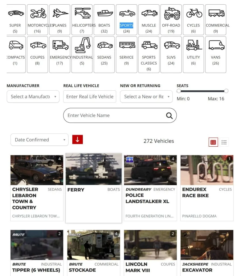
Task: Filter by Motorcycles category icon
Action: [38, 13]
